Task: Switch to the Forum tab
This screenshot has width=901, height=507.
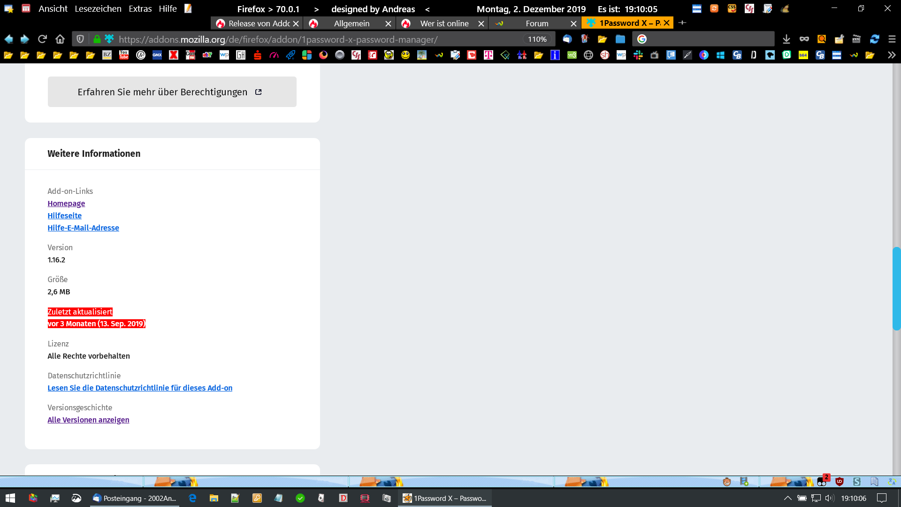Action: point(536,23)
